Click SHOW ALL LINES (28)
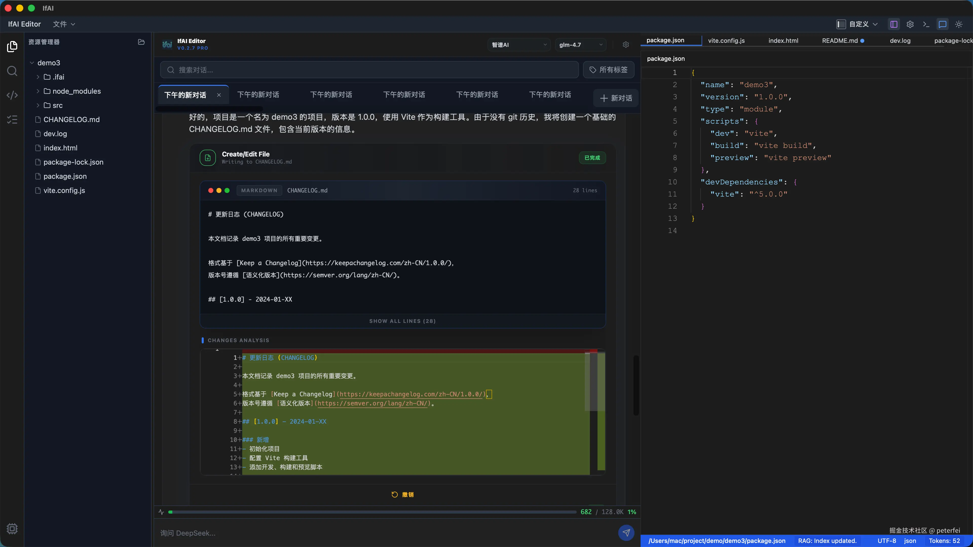This screenshot has width=973, height=547. point(402,321)
